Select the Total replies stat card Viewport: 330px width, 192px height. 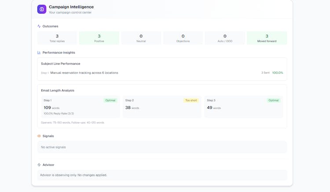pyautogui.click(x=57, y=38)
